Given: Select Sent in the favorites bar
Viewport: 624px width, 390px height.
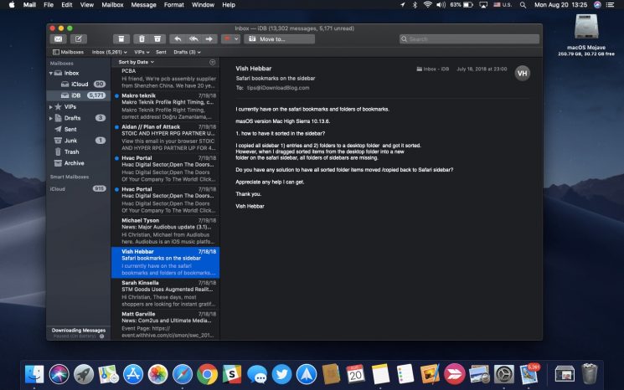Looking at the screenshot, I should [161, 52].
